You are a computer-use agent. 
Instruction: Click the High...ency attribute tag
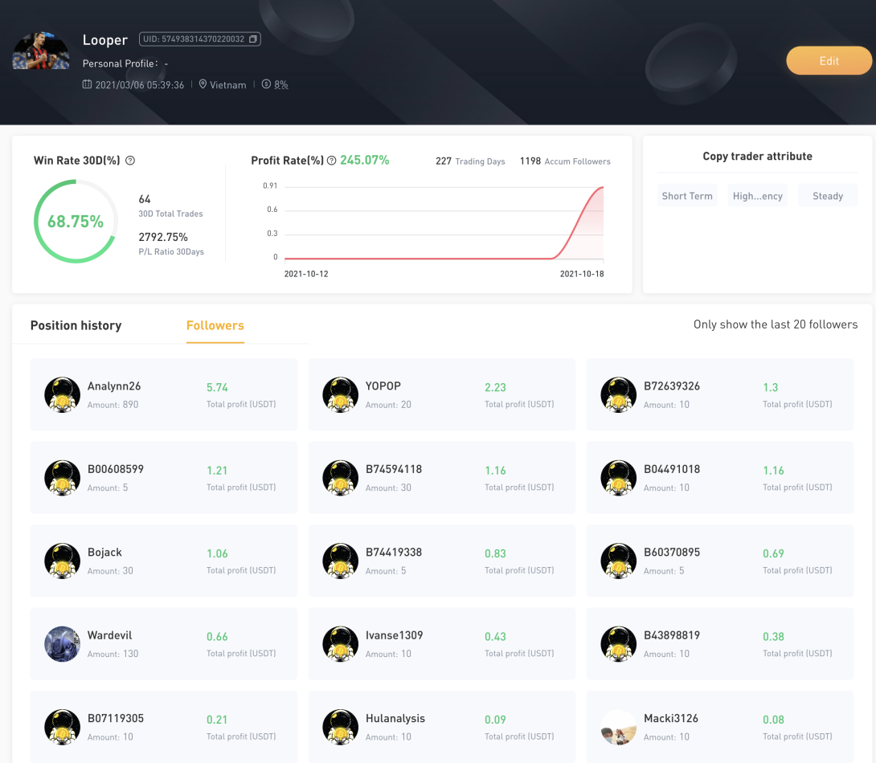pyautogui.click(x=758, y=196)
